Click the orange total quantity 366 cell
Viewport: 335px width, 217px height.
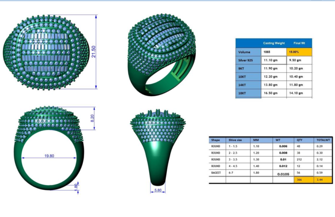(x=303, y=180)
